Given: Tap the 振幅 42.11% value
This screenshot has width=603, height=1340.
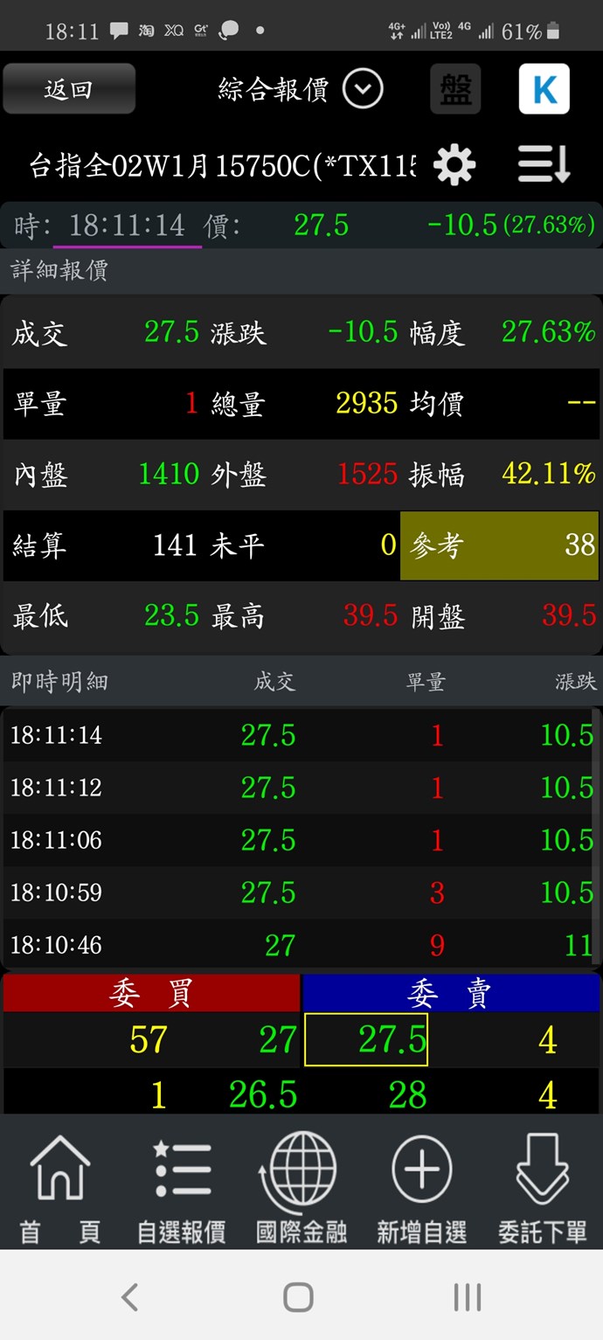Looking at the screenshot, I should click(549, 474).
